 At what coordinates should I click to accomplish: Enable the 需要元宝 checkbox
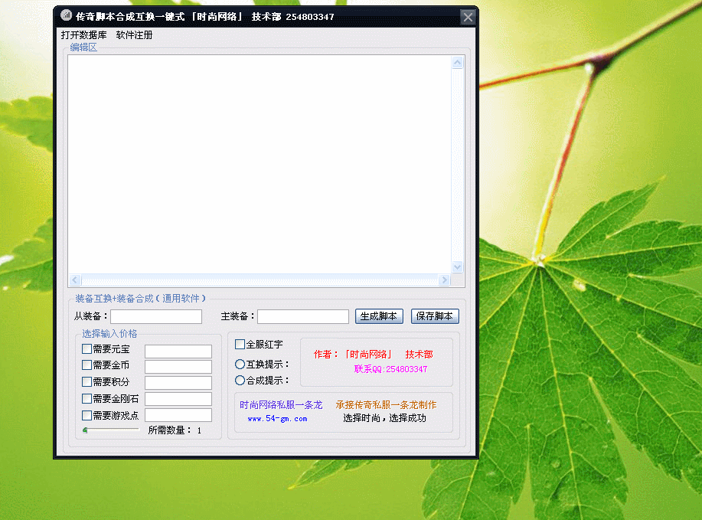tap(87, 349)
